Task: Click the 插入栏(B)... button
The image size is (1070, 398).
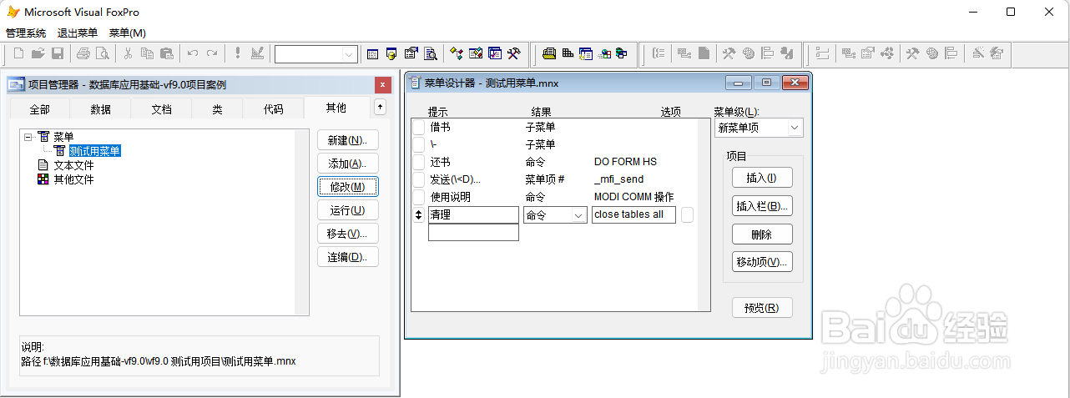Action: pyautogui.click(x=762, y=206)
